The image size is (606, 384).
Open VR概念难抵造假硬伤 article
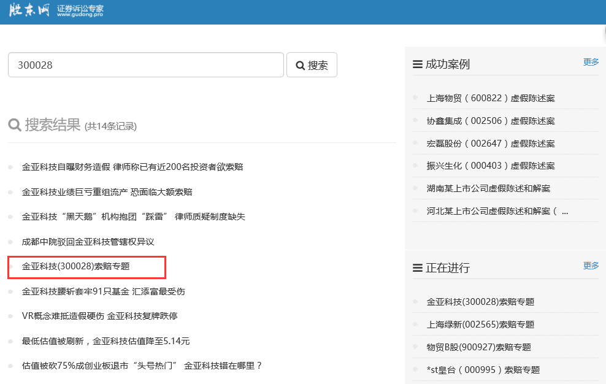99,316
